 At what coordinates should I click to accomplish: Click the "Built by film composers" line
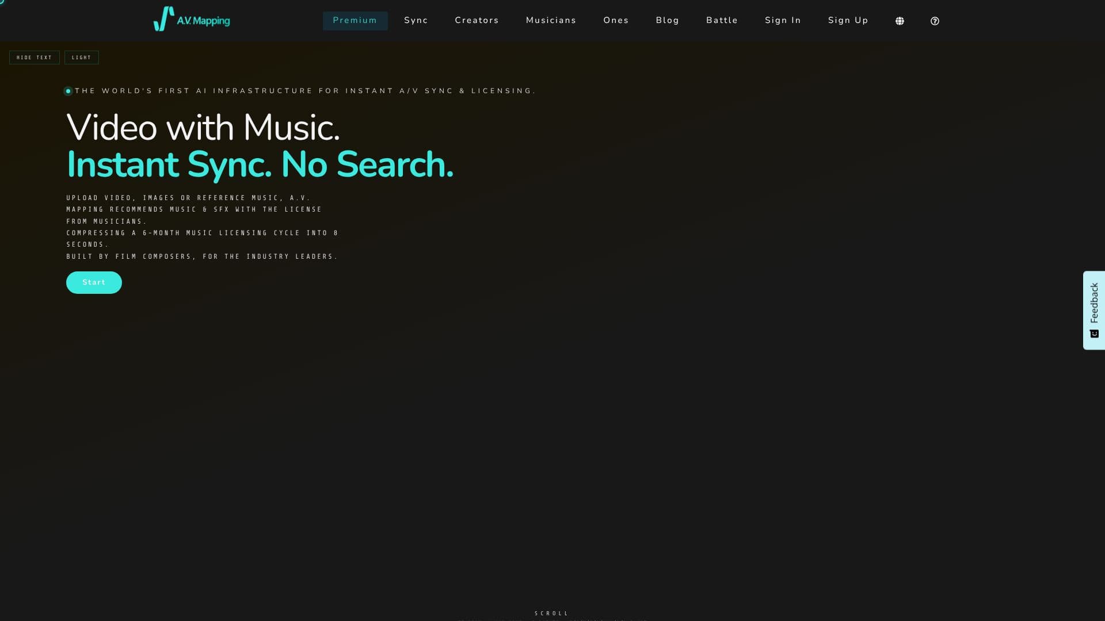[x=202, y=256]
